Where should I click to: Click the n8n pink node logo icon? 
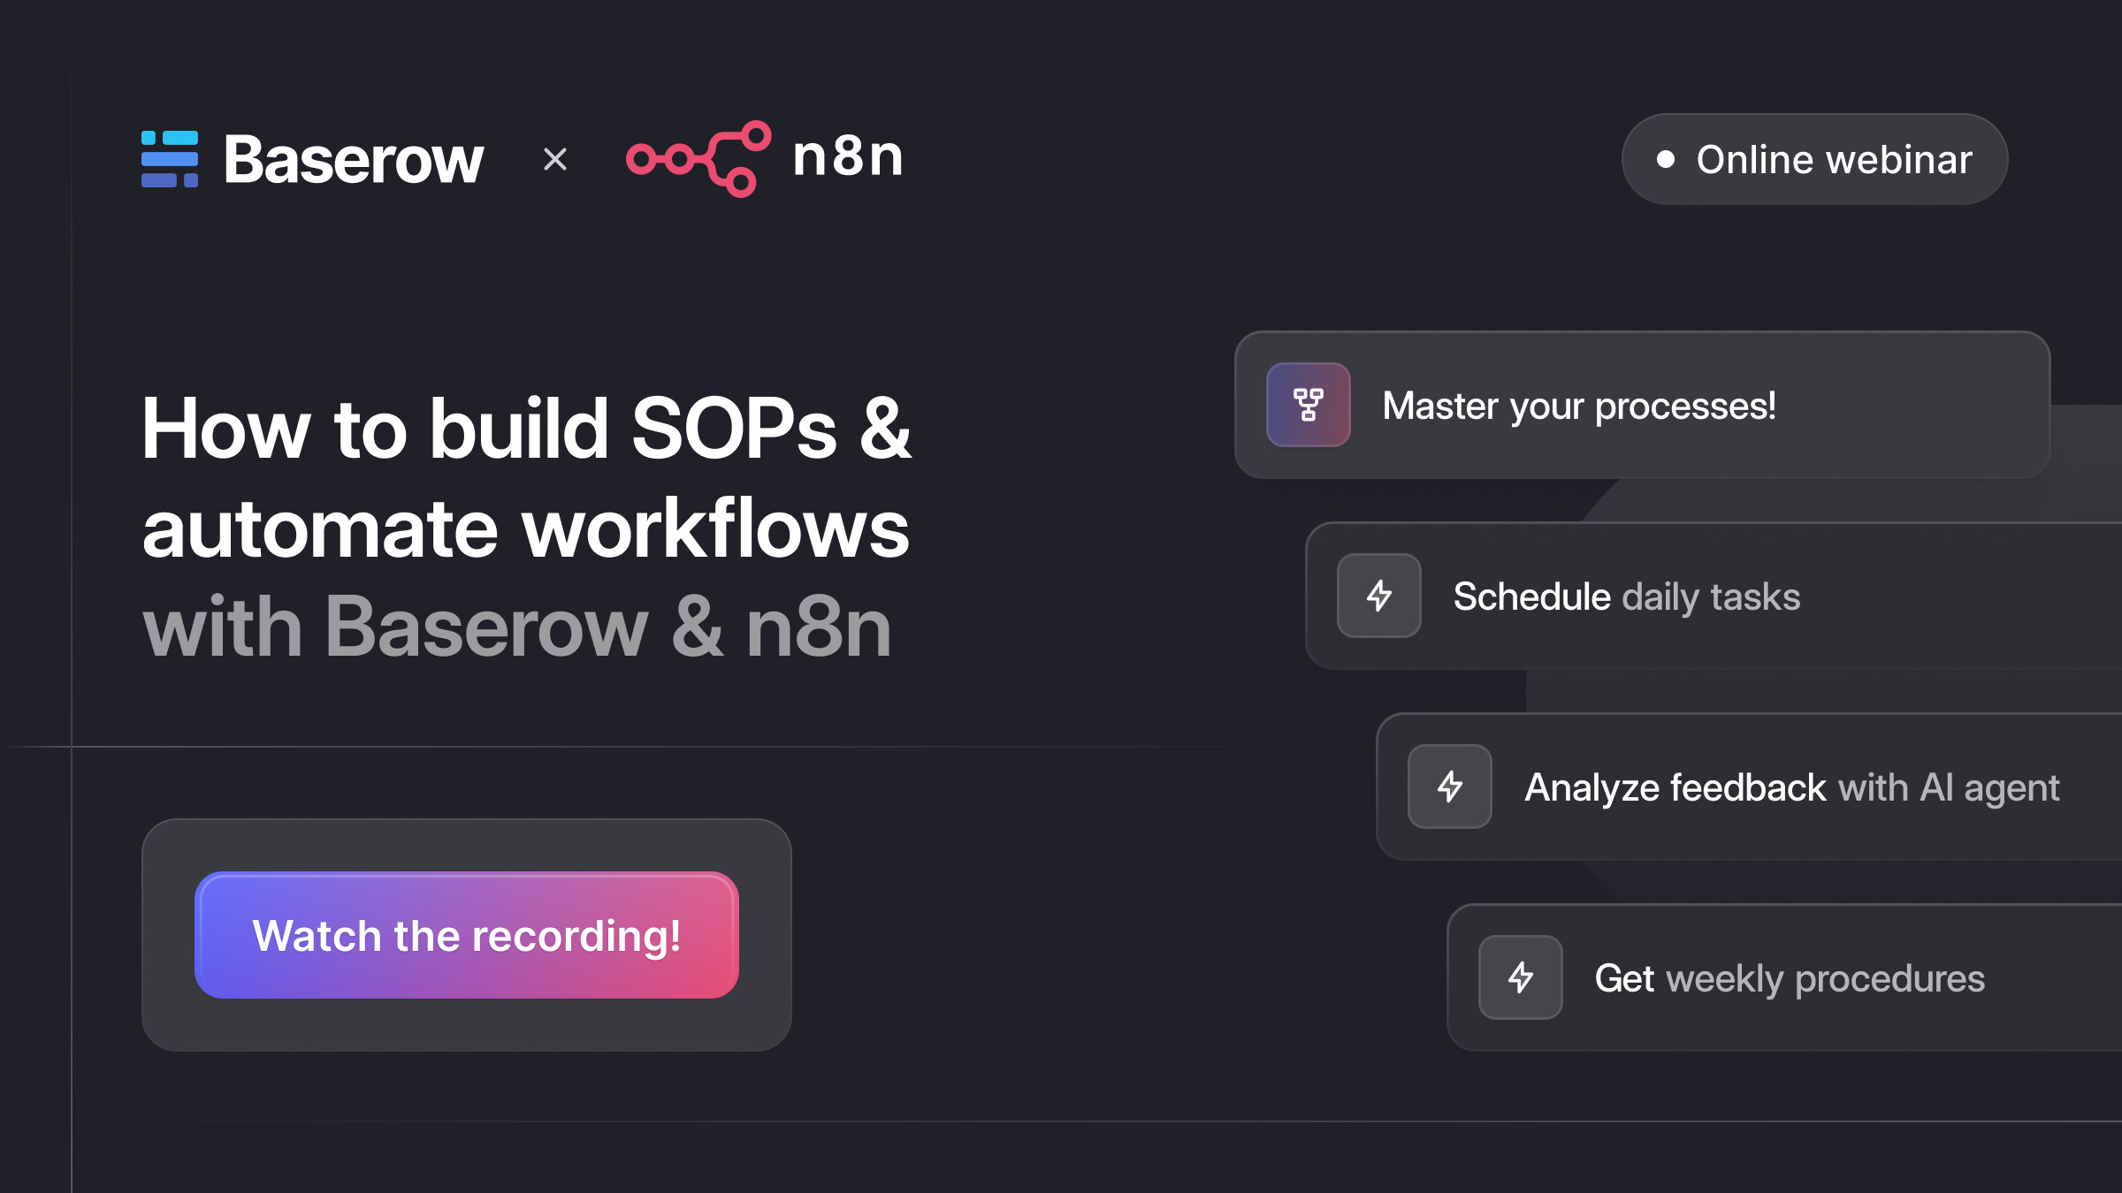pyautogui.click(x=698, y=159)
